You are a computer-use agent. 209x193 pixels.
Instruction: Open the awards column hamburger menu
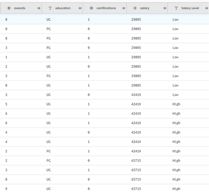click(39, 8)
